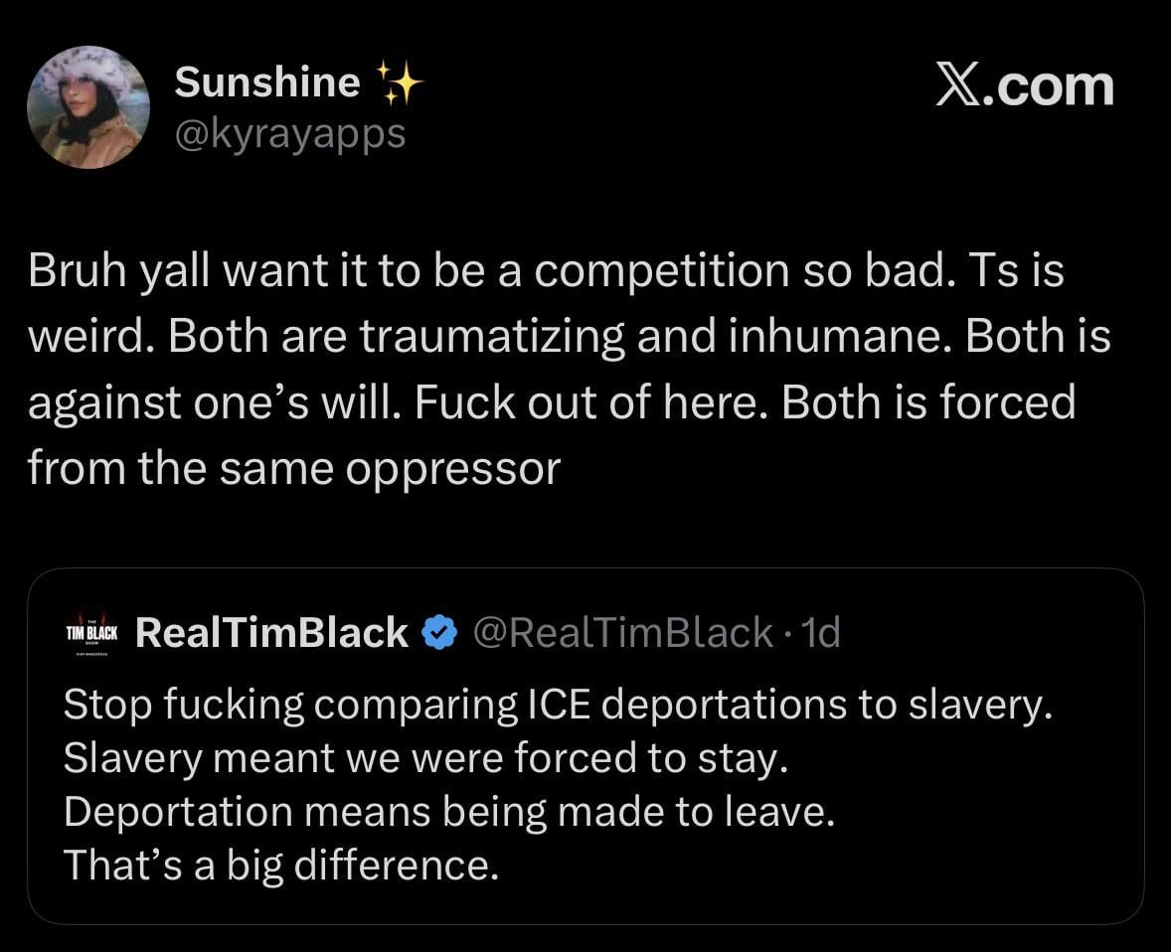Click the Sunshine display name
The width and height of the screenshot is (1171, 952).
click(266, 81)
